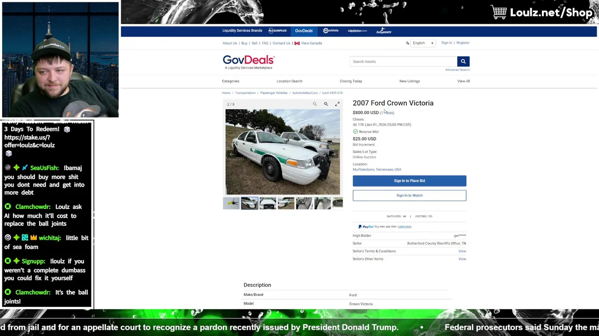Click the Transportation breadcrumb
Screen dimensions: 599x336
245,93
